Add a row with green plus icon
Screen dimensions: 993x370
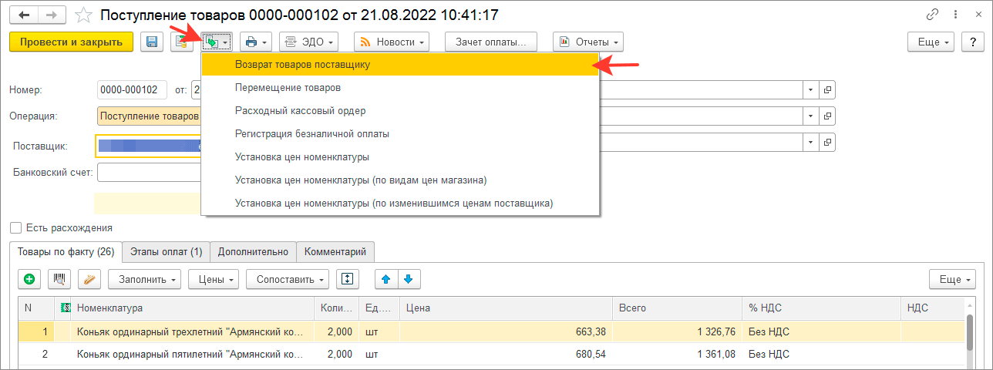pyautogui.click(x=29, y=279)
